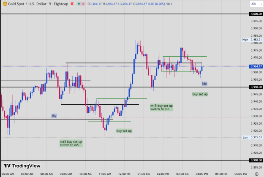Click the 0.00 (0.00%) change value
The width and height of the screenshot is (264, 177).
click(x=157, y=4)
